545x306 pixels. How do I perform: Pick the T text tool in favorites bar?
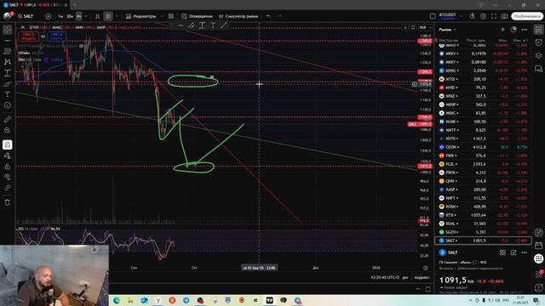click(213, 25)
